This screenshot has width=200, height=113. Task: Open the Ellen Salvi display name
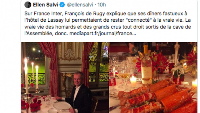coord(46,5)
